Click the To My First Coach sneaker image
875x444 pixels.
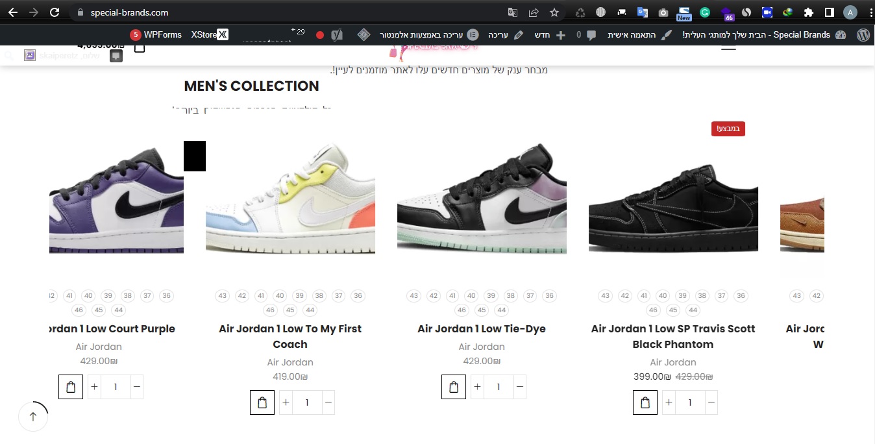[x=290, y=199]
